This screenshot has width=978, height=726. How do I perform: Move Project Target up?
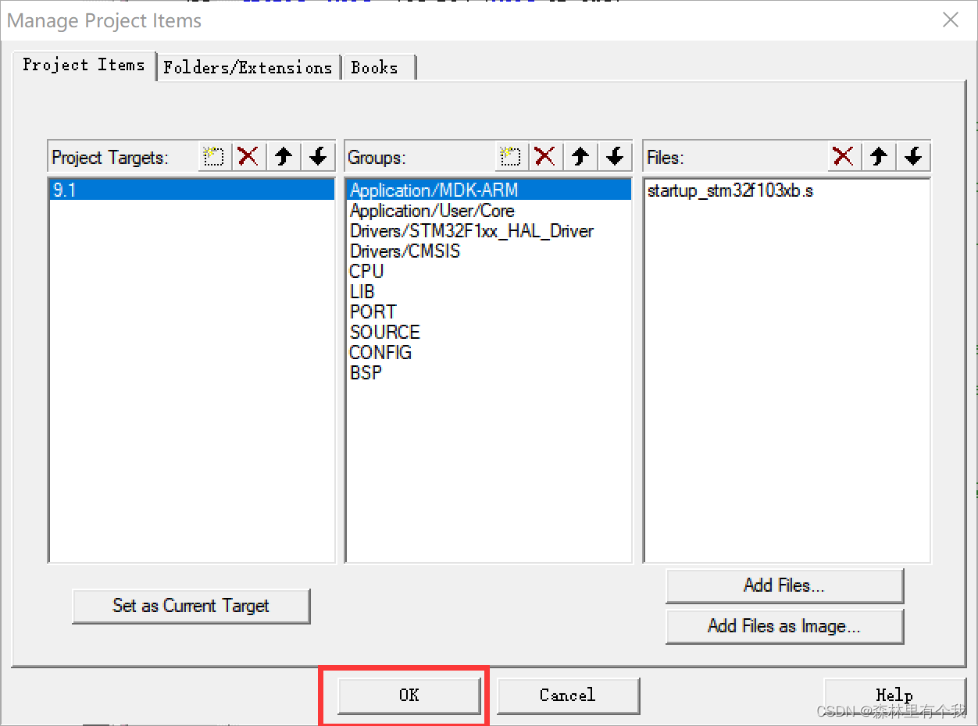(x=284, y=156)
